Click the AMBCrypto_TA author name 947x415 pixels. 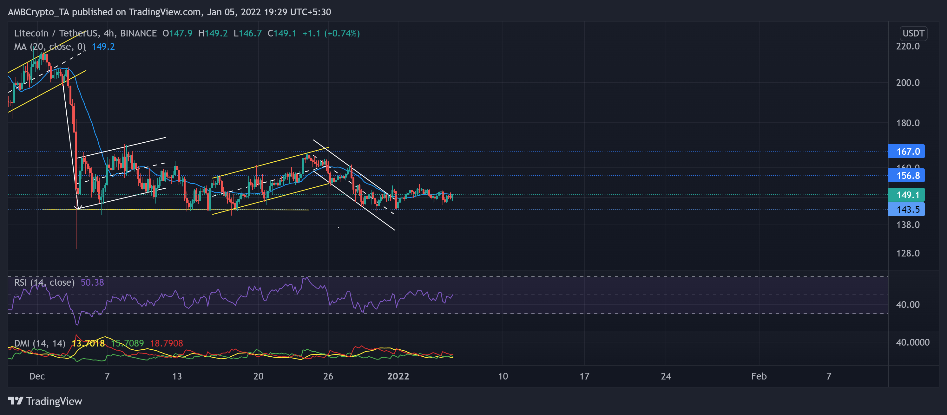(39, 12)
